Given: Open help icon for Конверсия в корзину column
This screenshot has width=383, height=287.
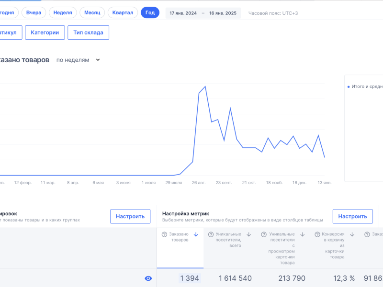Looking at the screenshot, I should 317,234.
